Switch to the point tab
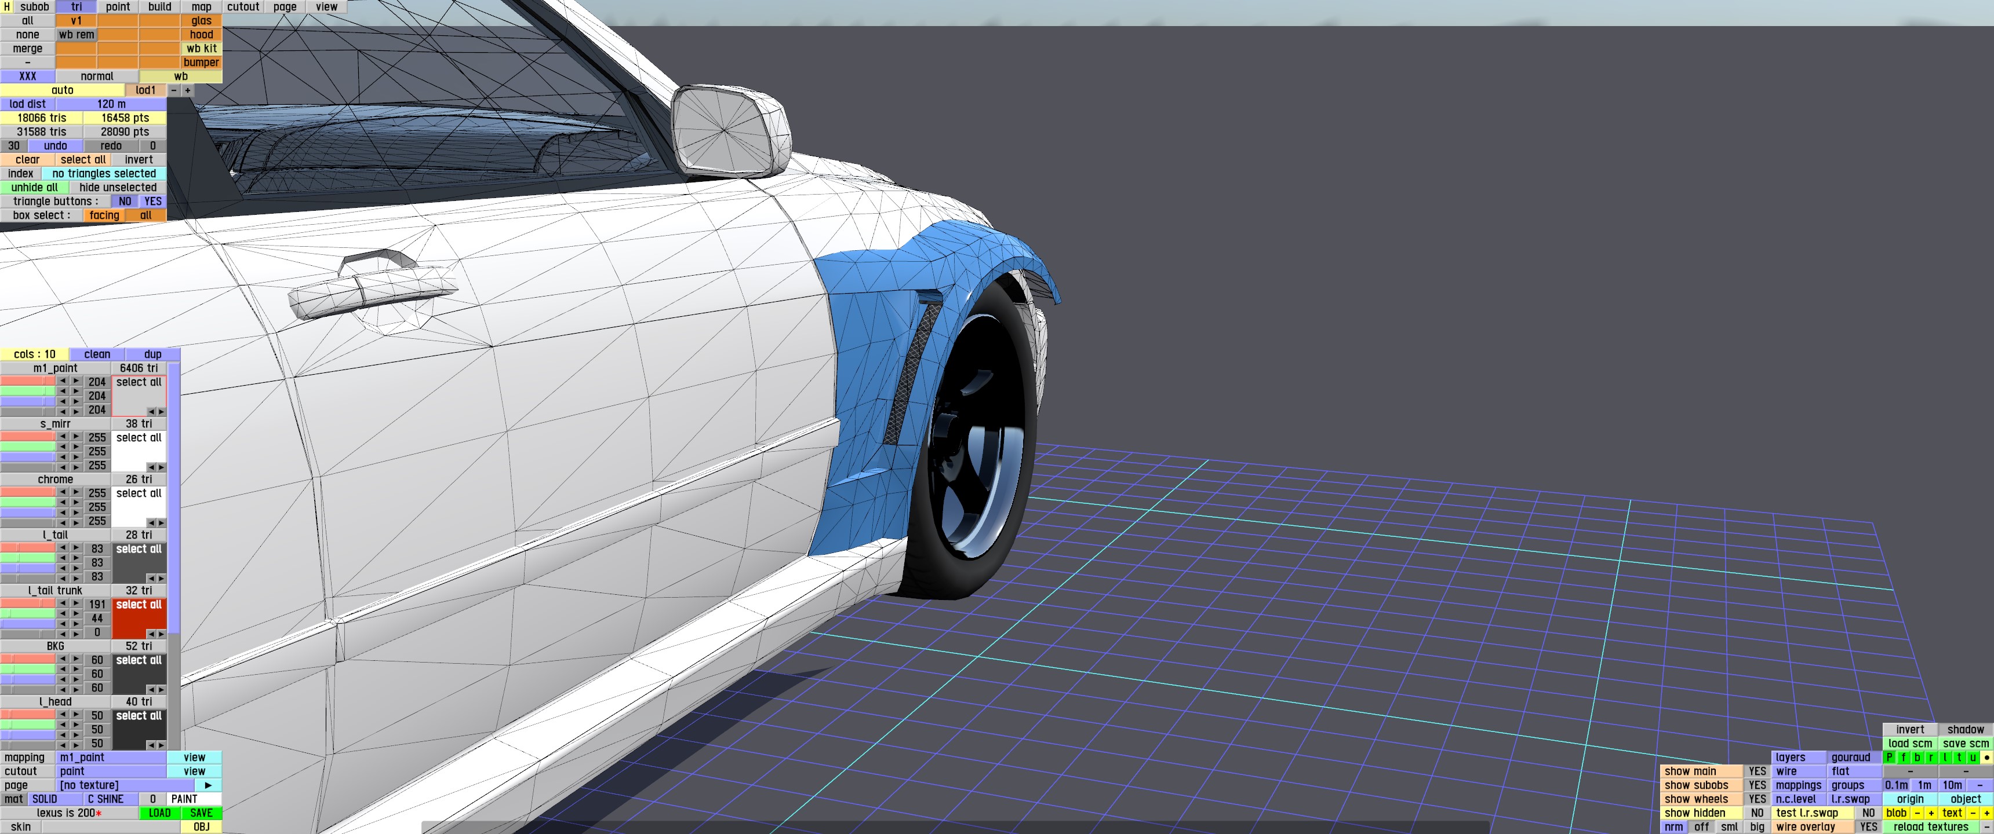The height and width of the screenshot is (834, 1994). [118, 6]
